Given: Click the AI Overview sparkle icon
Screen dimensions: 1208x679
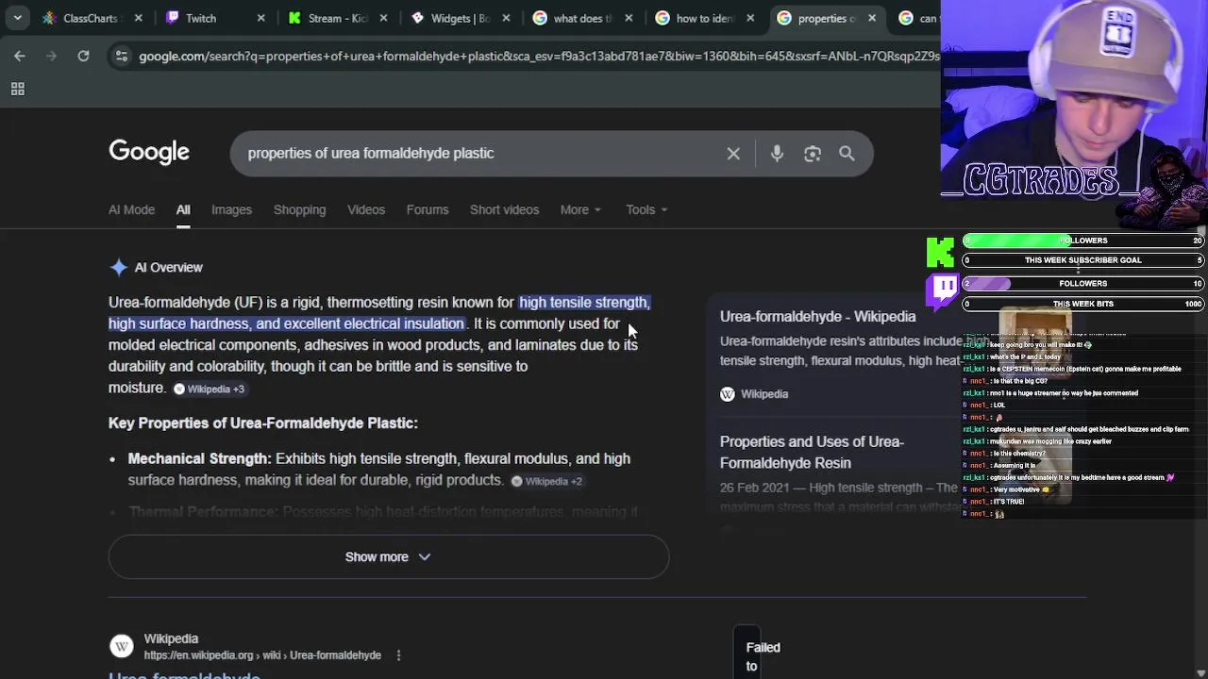Looking at the screenshot, I should point(118,268).
